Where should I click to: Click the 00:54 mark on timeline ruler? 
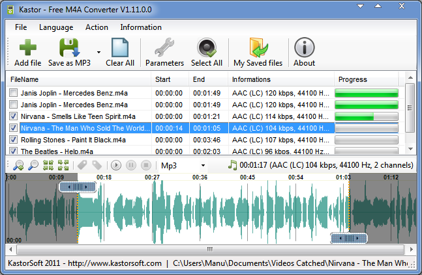295,177
